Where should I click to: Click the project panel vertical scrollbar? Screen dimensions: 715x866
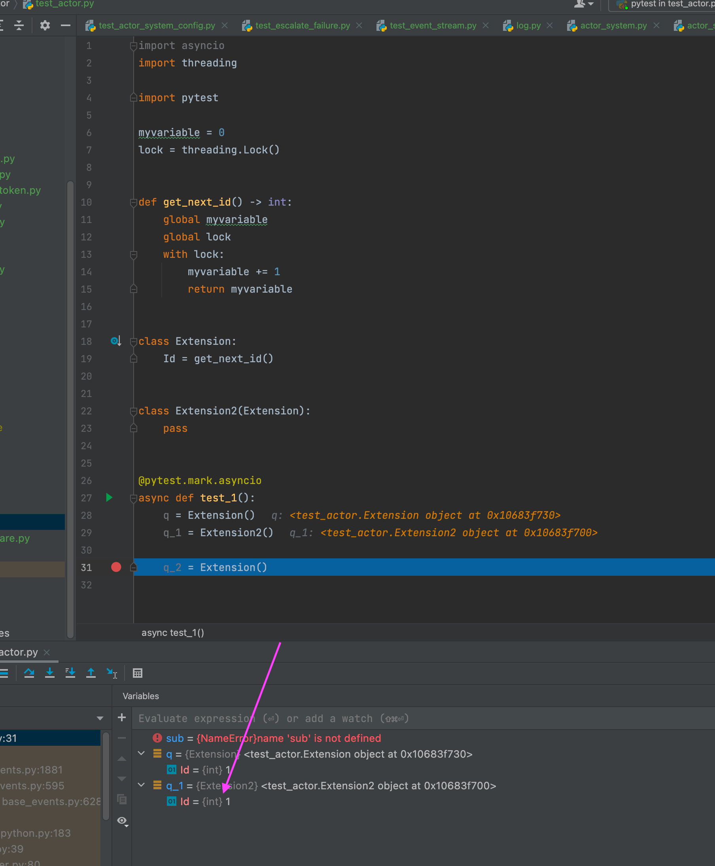[70, 410]
